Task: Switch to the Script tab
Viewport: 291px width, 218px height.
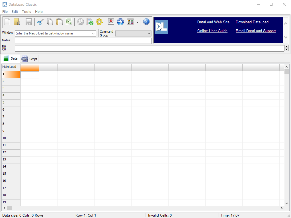Action: point(29,59)
